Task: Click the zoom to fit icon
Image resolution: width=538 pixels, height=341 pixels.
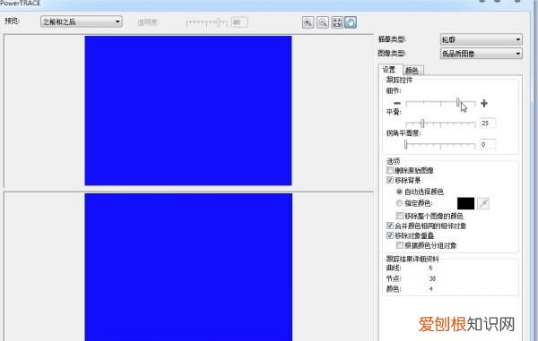Action: 337,22
